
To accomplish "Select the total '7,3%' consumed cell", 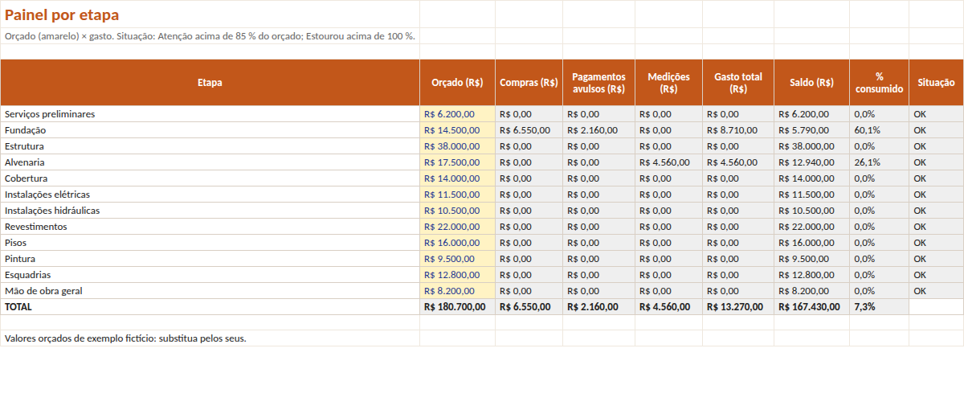I will 879,307.
